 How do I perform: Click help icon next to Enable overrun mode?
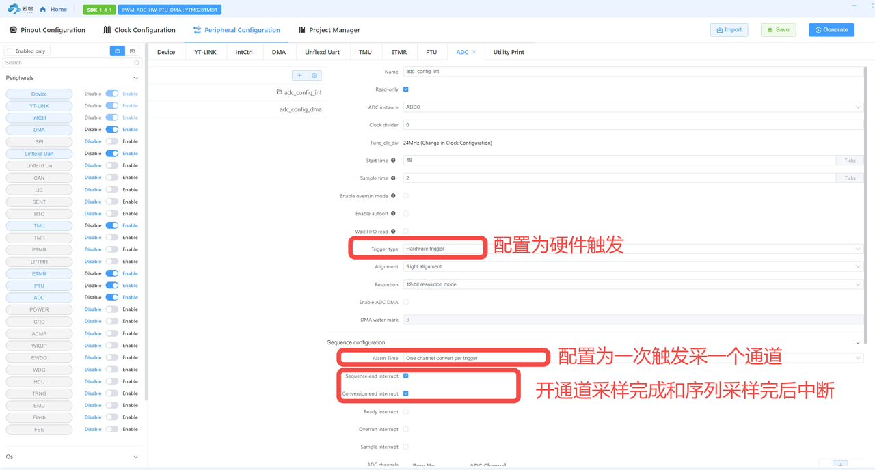393,196
